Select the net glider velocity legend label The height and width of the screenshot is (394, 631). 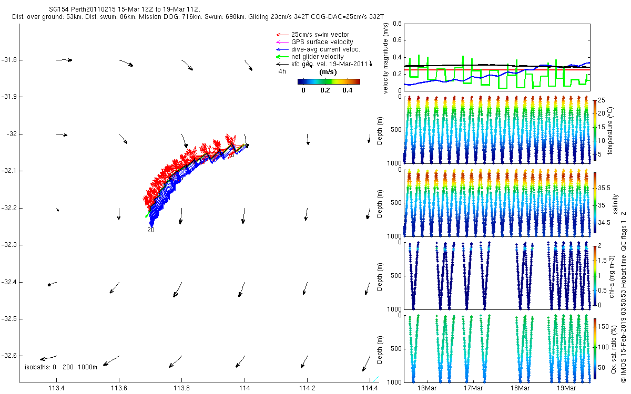pyautogui.click(x=317, y=57)
